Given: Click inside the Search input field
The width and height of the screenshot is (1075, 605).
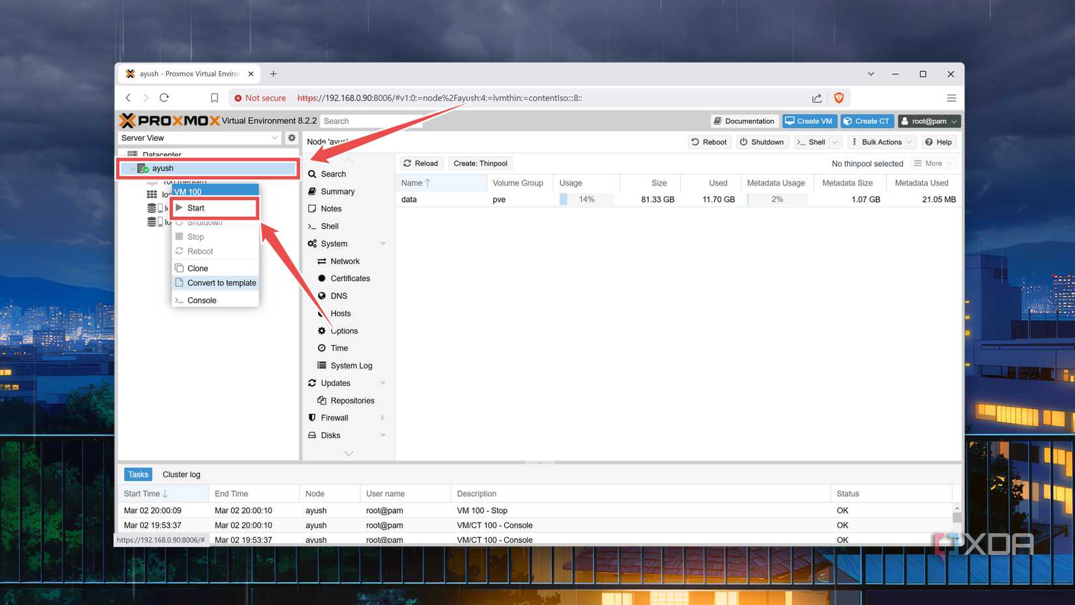Looking at the screenshot, I should (x=371, y=121).
